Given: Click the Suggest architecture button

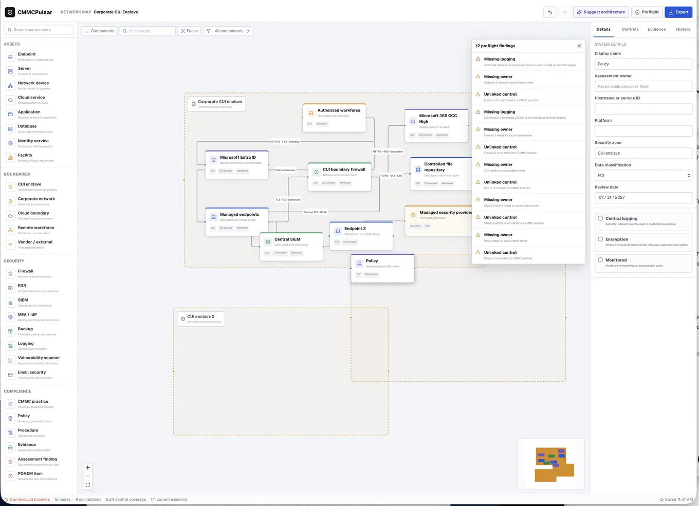Looking at the screenshot, I should click(x=601, y=12).
